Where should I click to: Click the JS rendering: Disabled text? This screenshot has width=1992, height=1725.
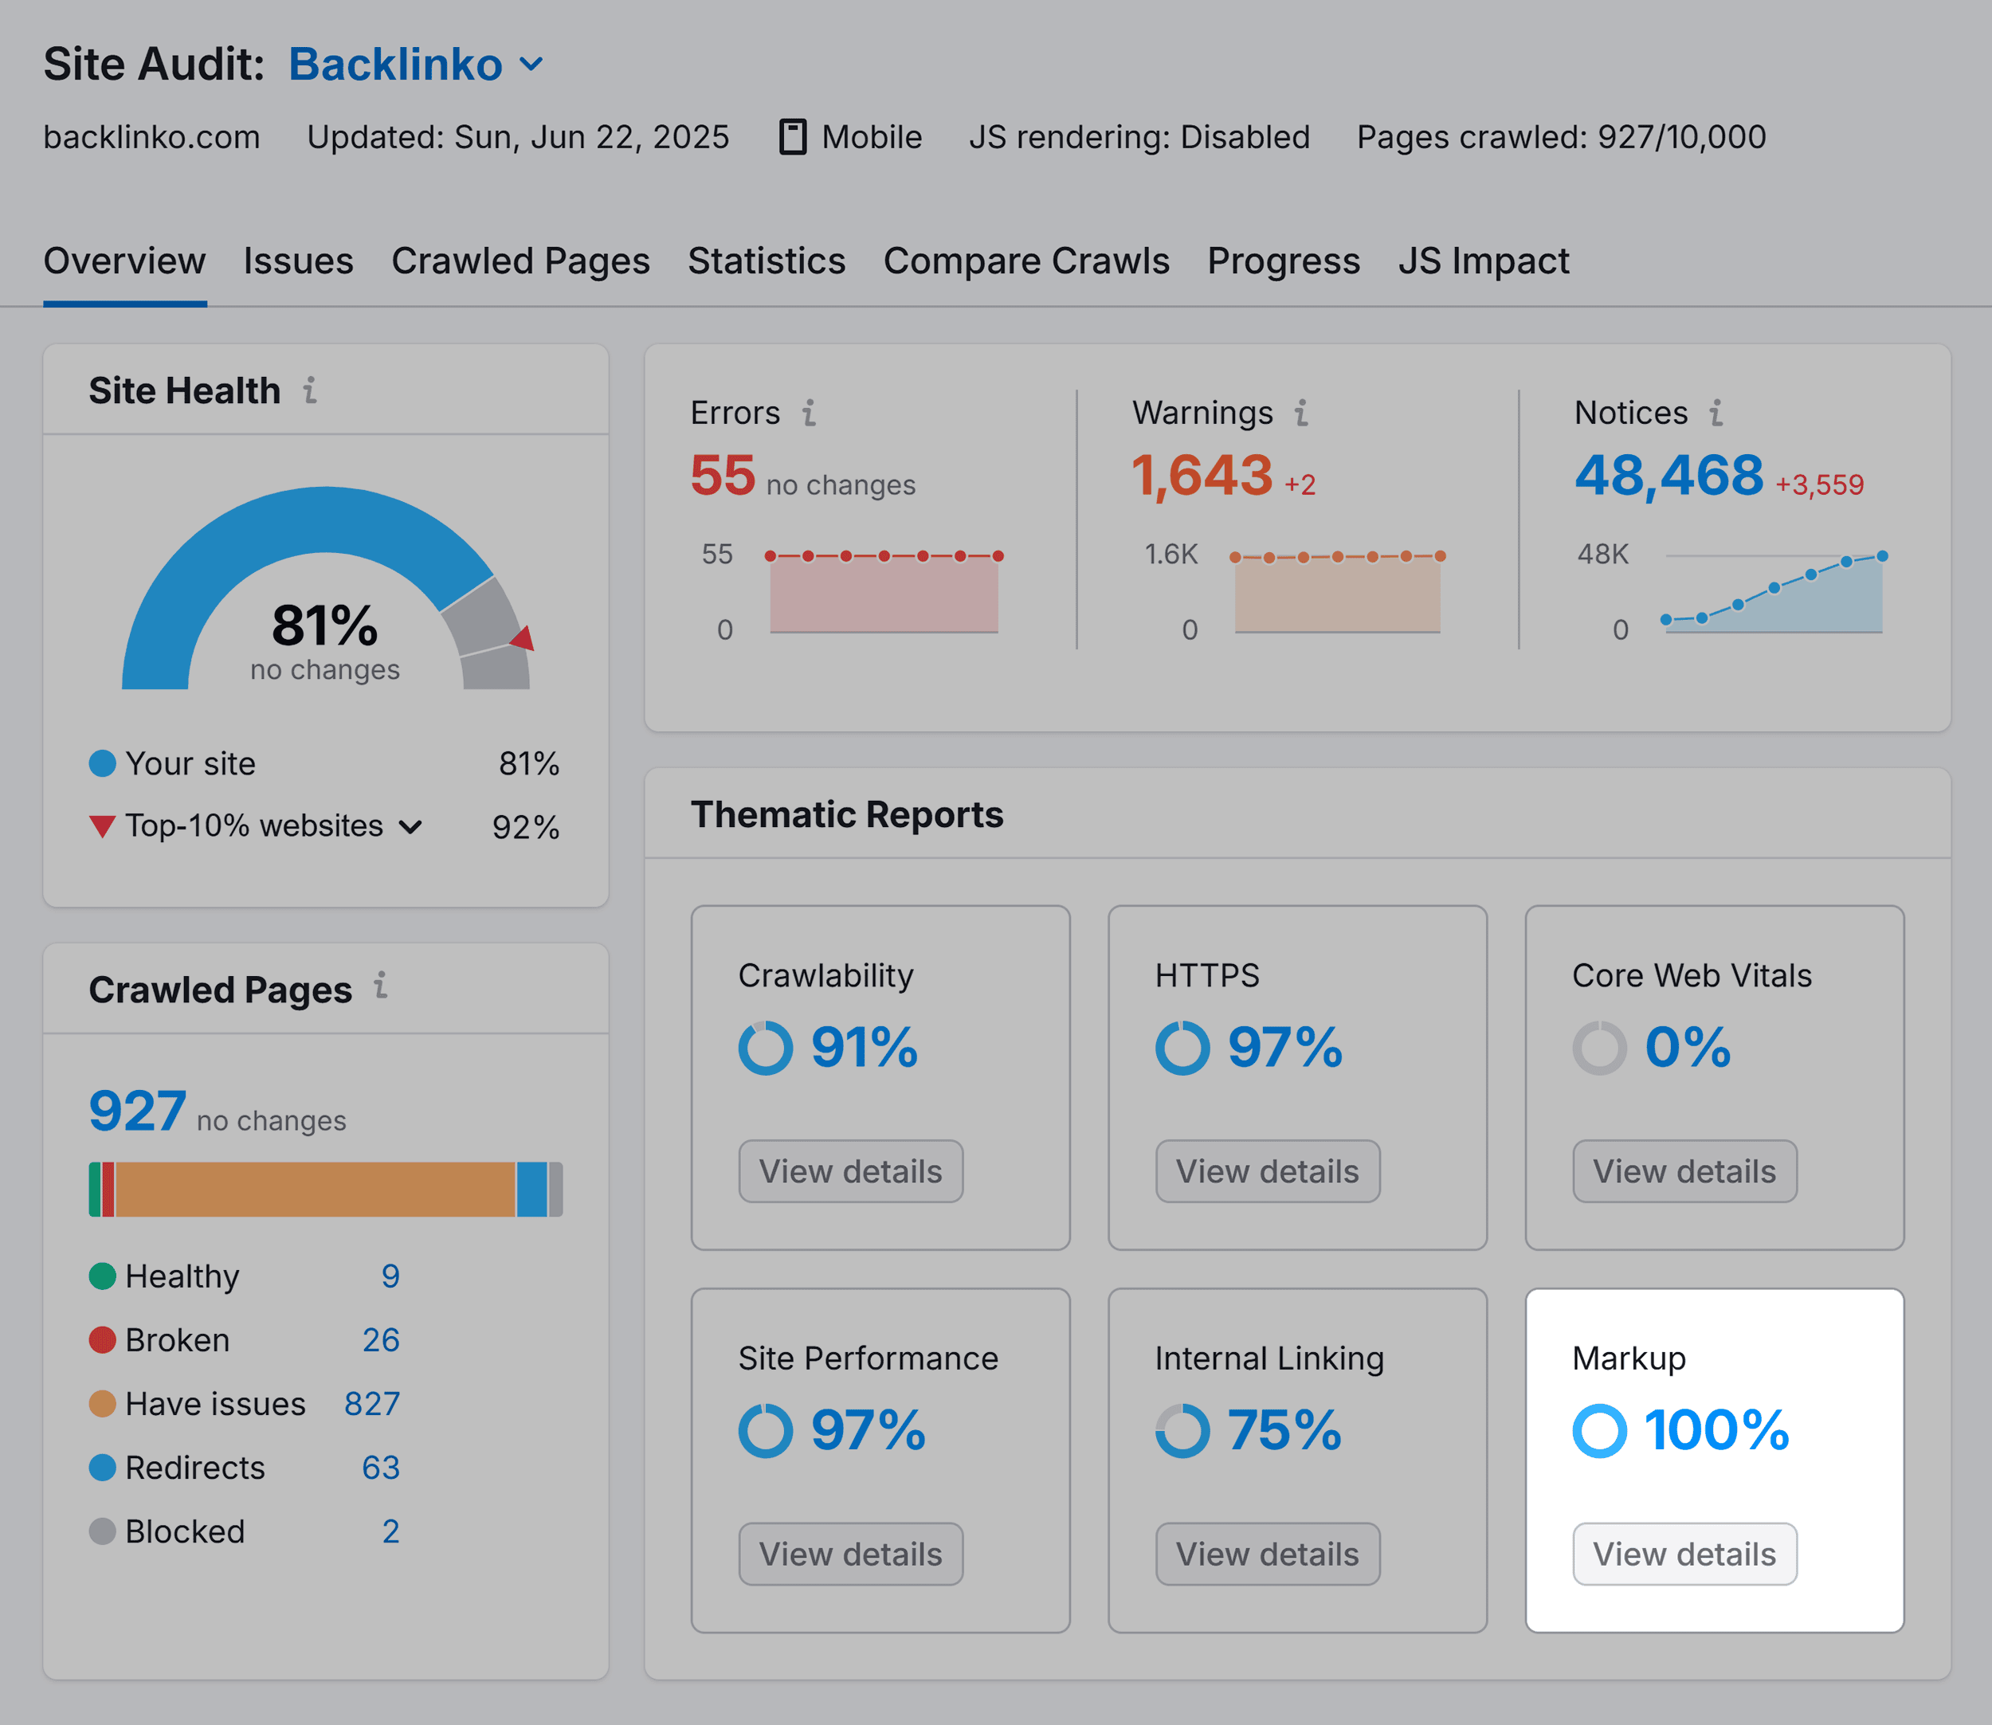coord(1139,137)
